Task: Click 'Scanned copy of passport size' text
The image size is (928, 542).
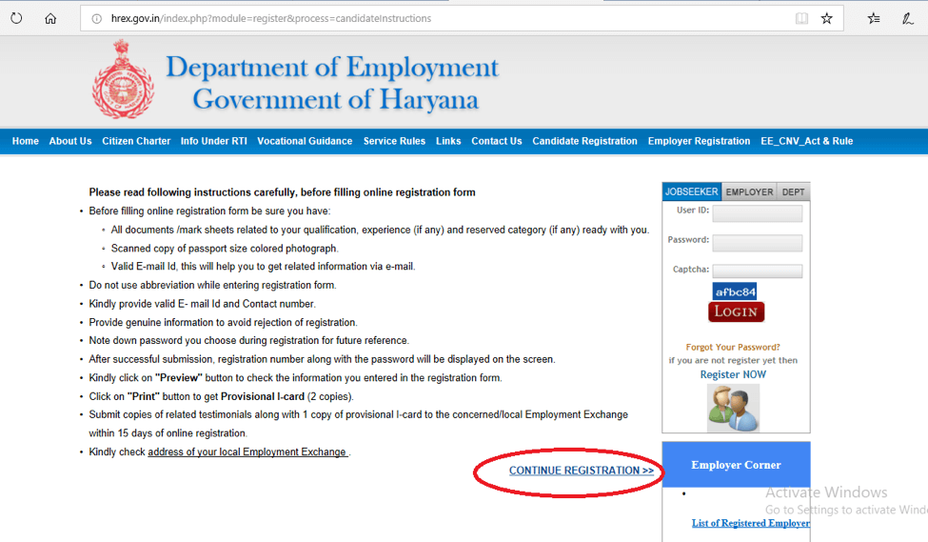Action: click(x=225, y=249)
